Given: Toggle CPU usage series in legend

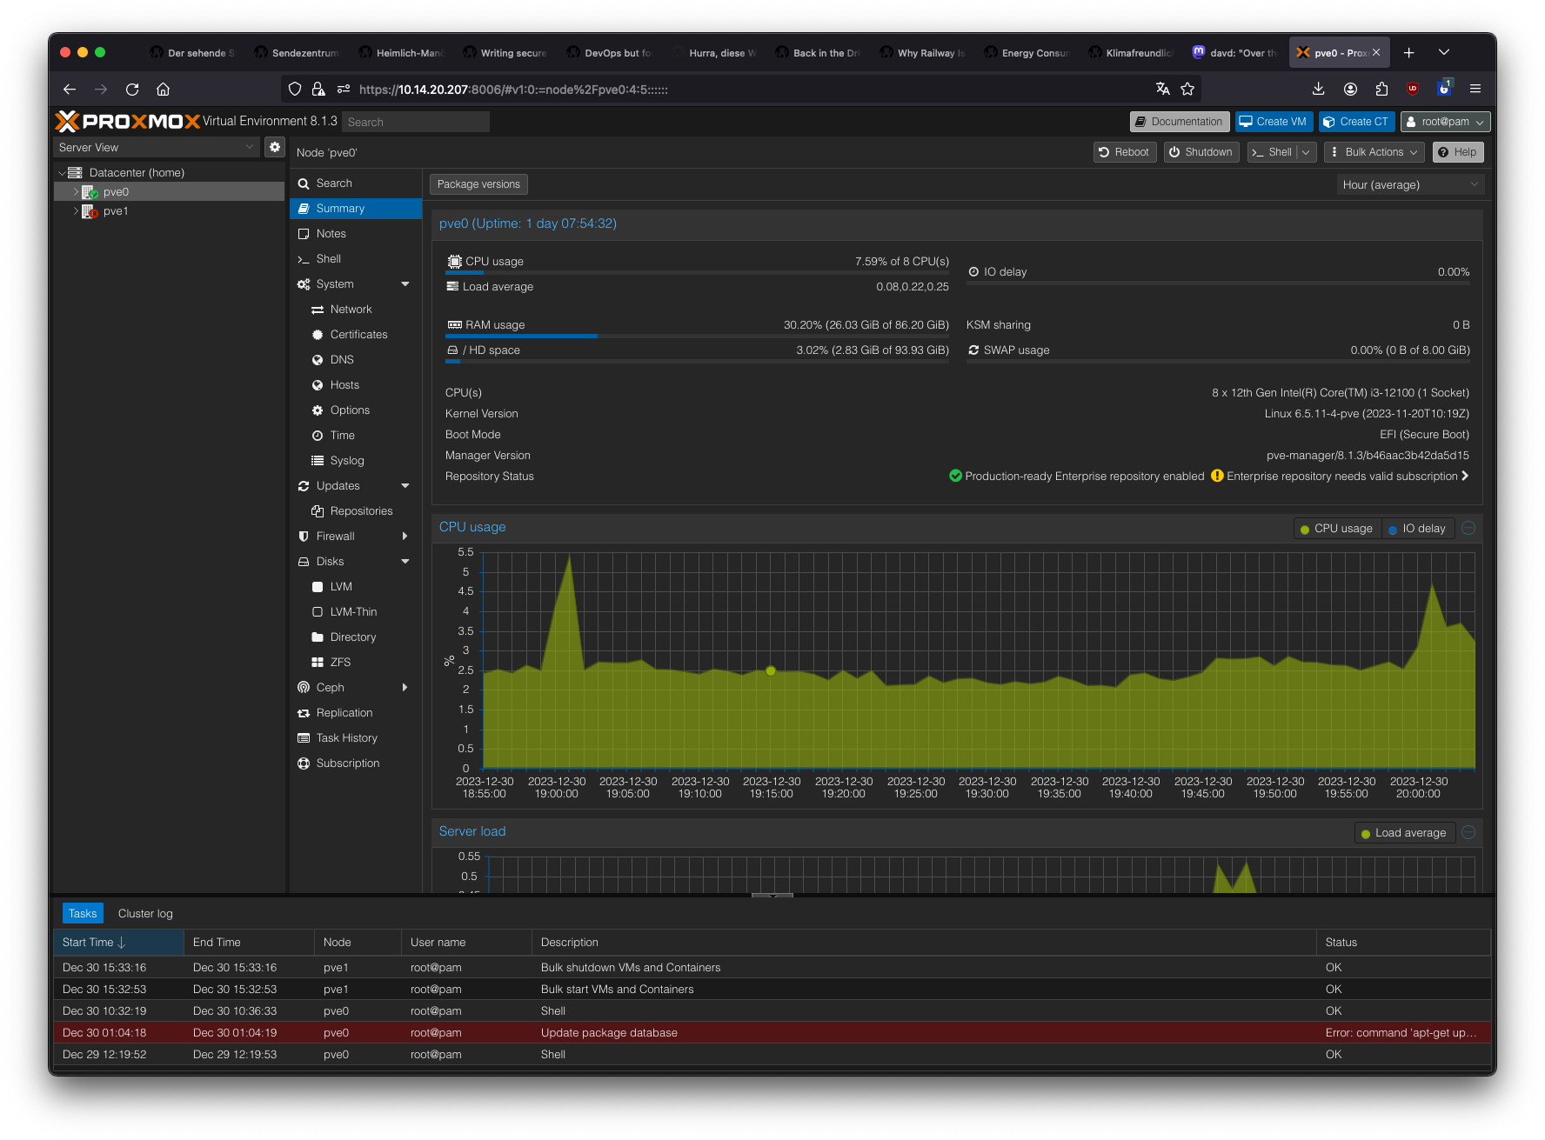Looking at the screenshot, I should coord(1337,528).
